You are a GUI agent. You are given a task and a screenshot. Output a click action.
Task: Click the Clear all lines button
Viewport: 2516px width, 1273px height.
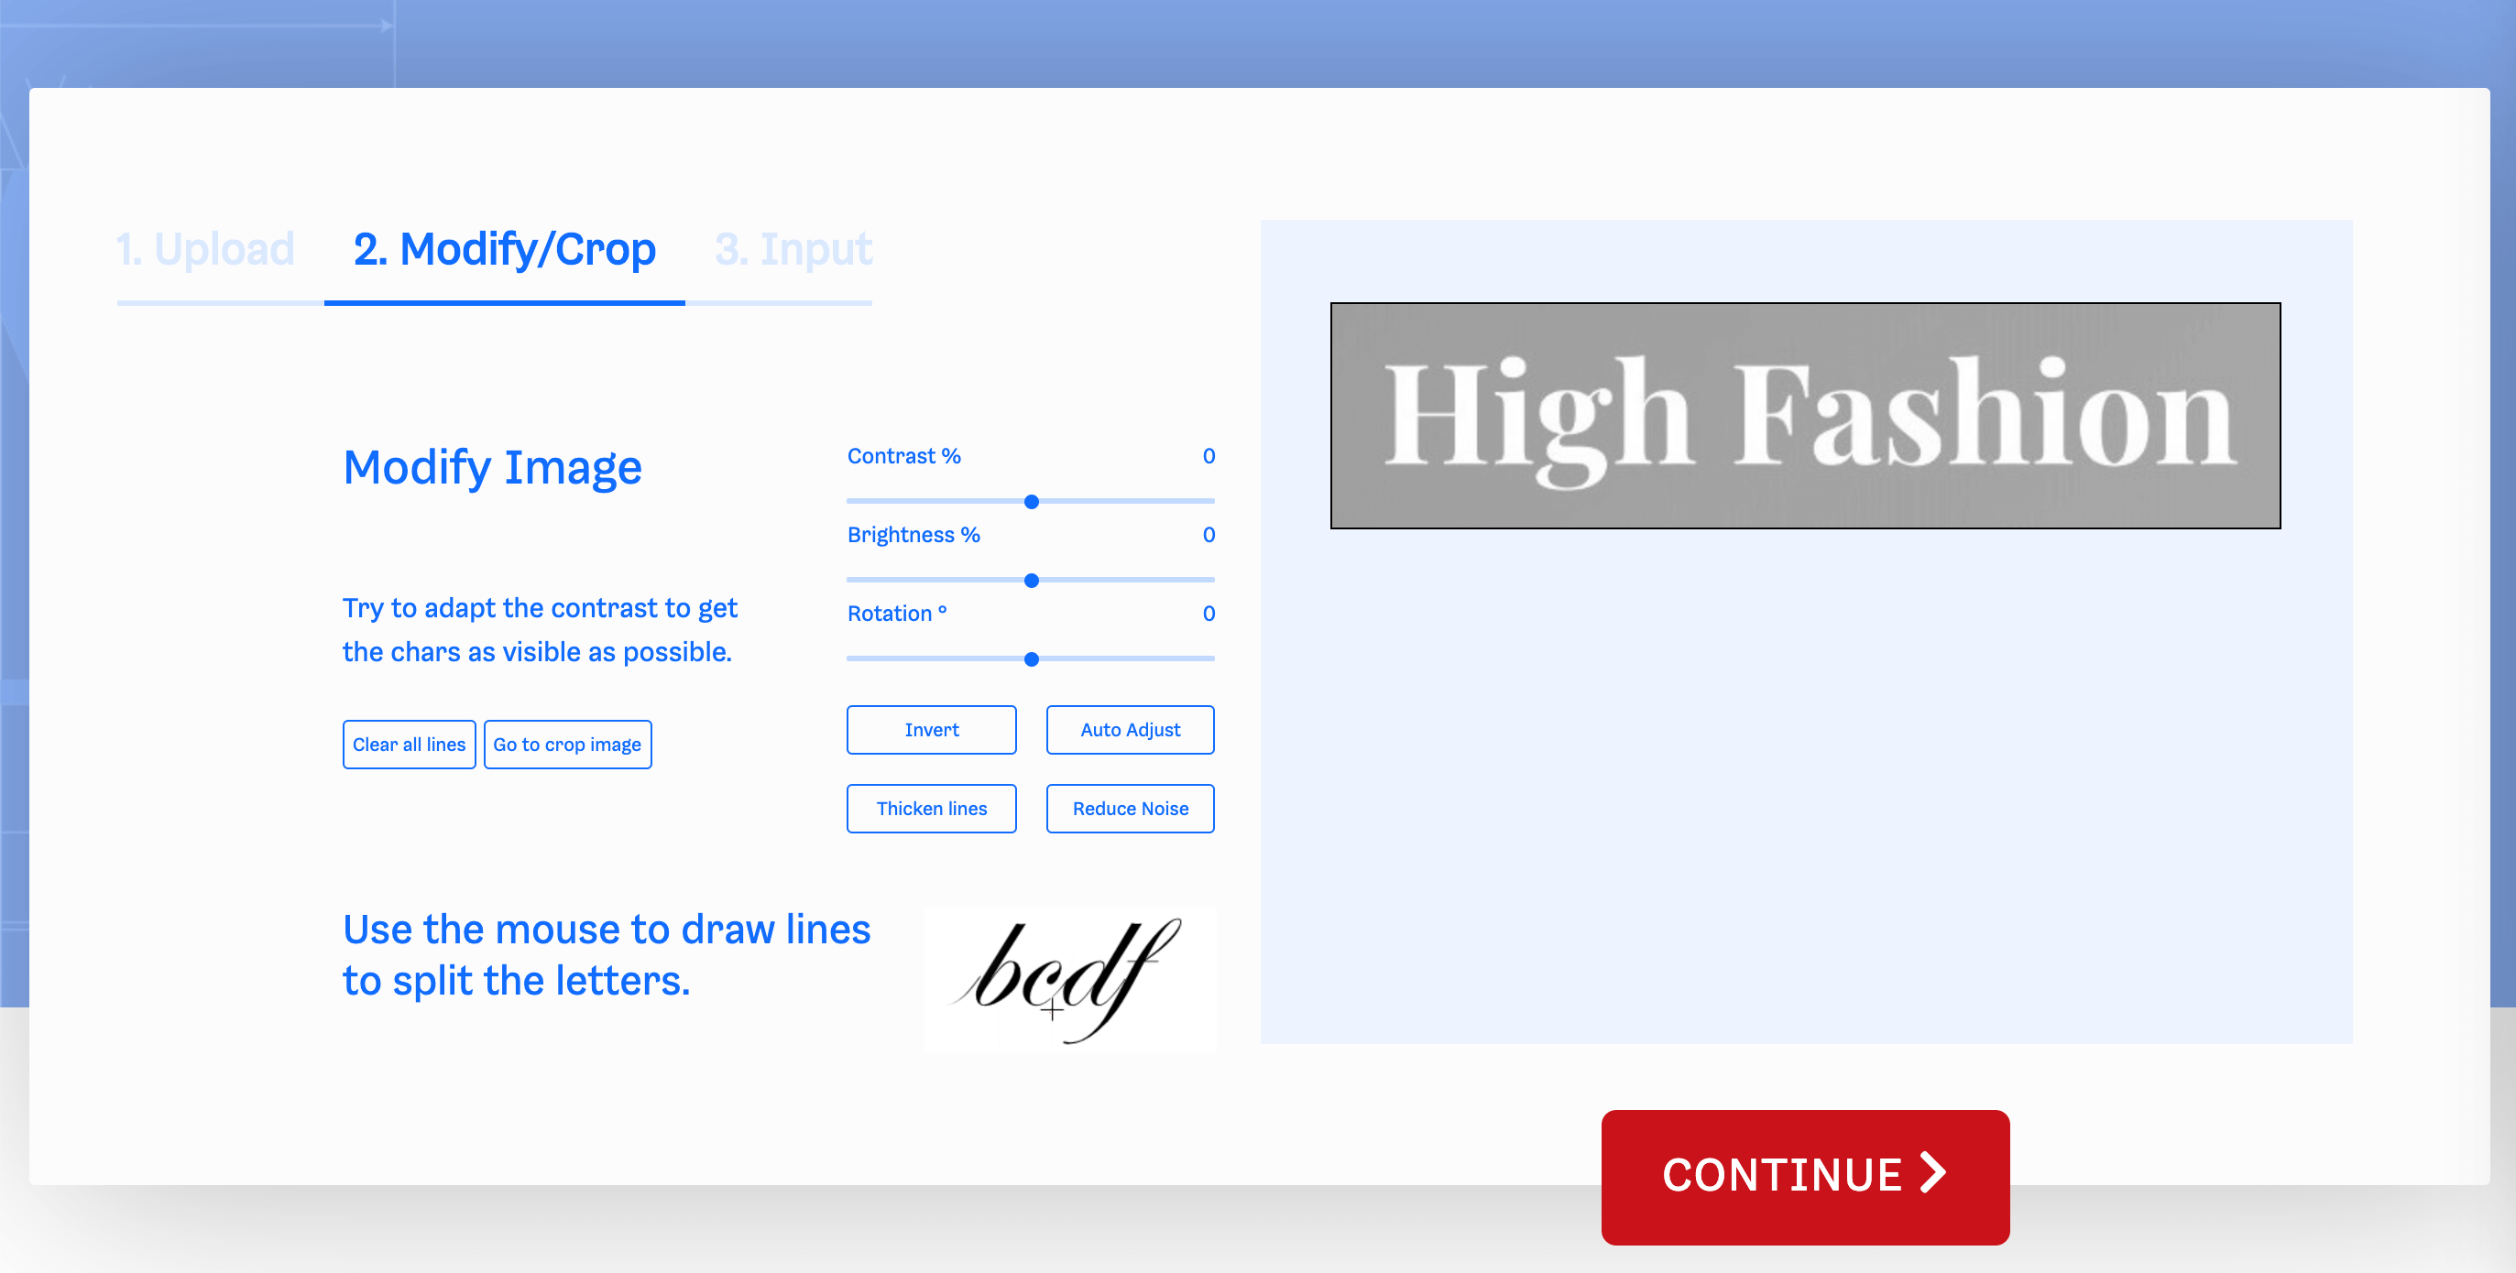pos(410,744)
